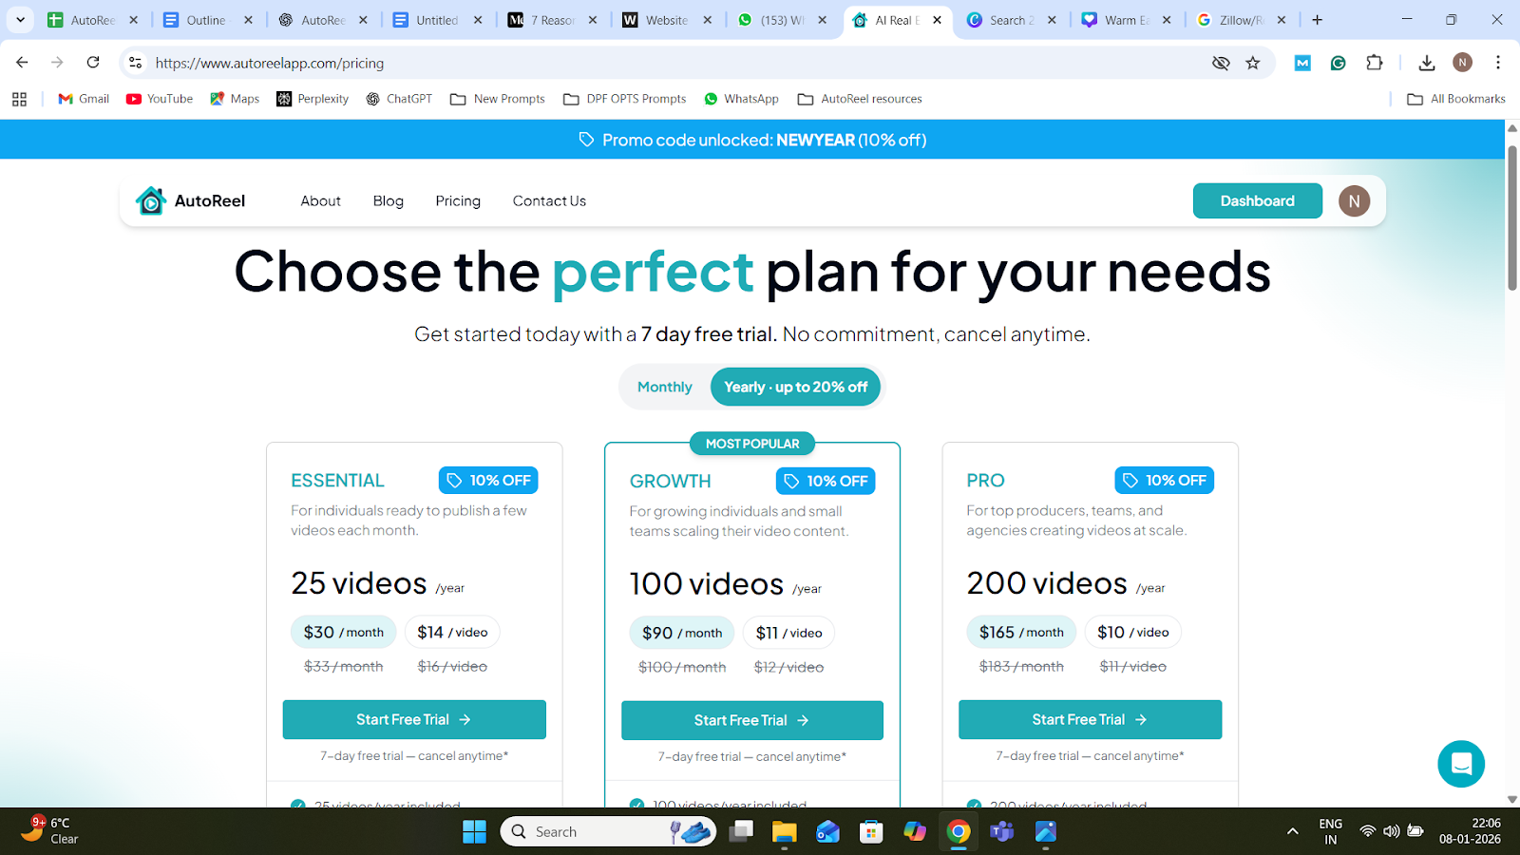Open Microsoft Store from the taskbar
This screenshot has height=855, width=1520.
tap(871, 832)
